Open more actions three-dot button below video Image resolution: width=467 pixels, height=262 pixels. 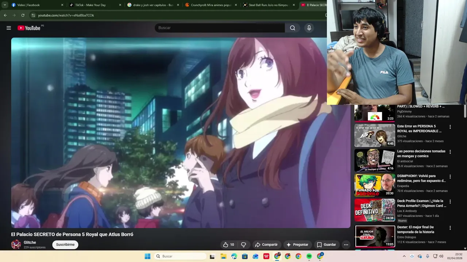pos(346,245)
